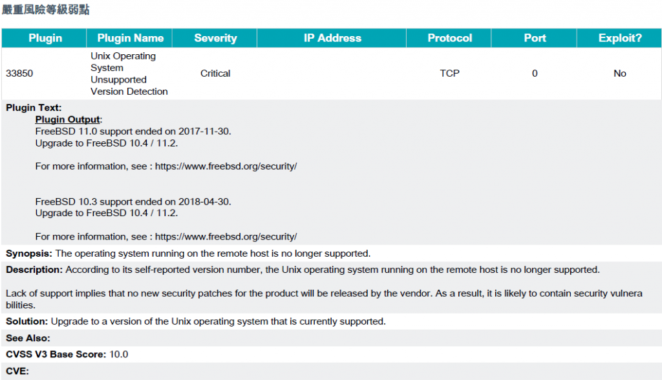Select the IP Address column header

(332, 38)
